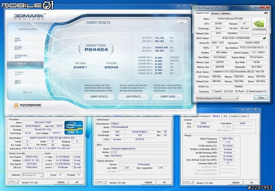Open Options in the 3DMark Vantage sidebar
This screenshot has width=275, height=191.
click(x=18, y=47)
